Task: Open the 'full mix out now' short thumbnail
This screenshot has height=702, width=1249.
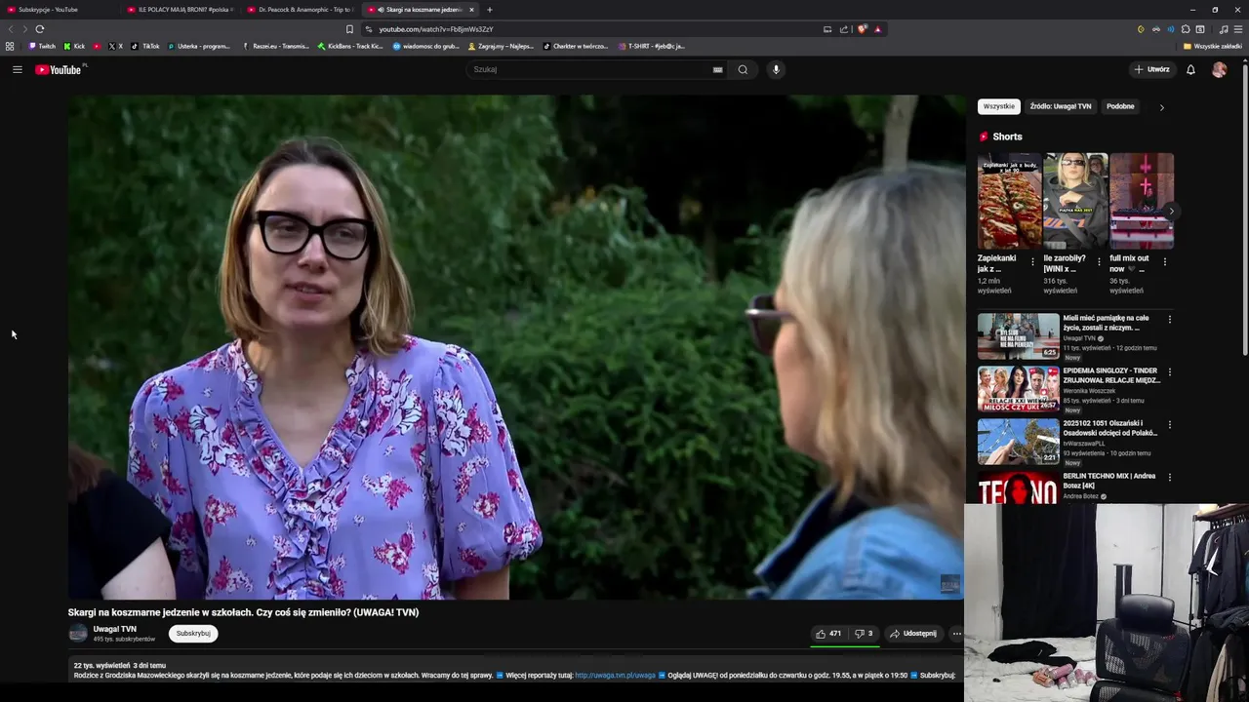Action: tap(1142, 201)
